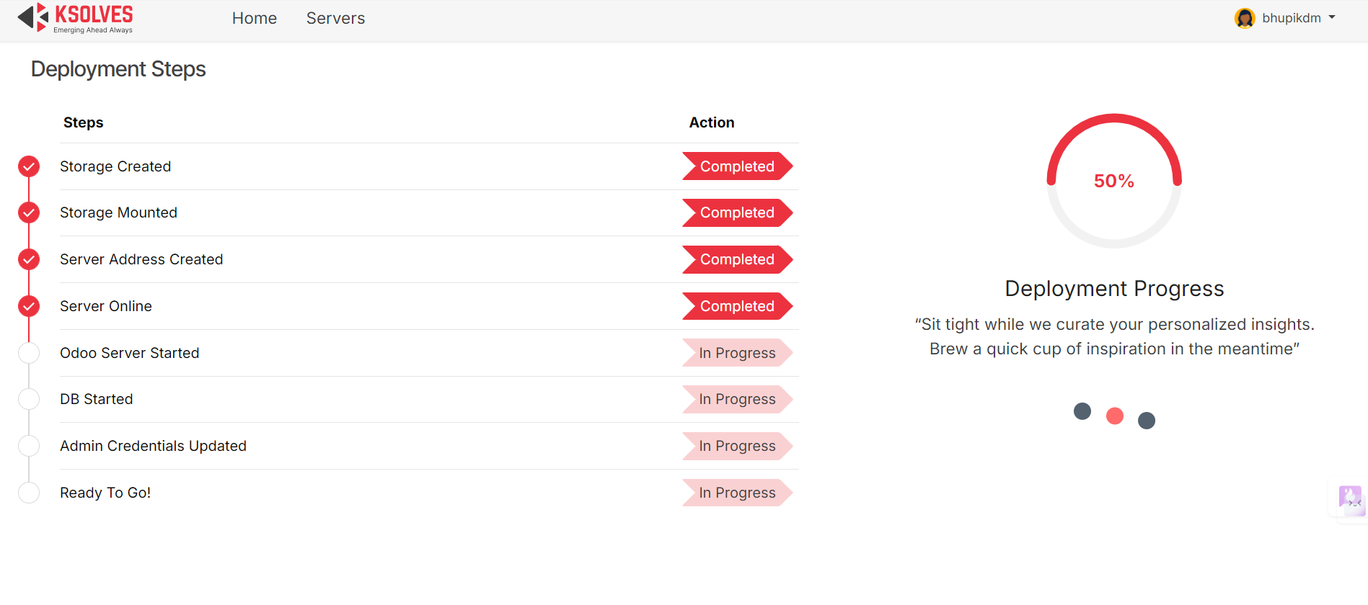Open the Home menu item
This screenshot has height=605, width=1368.
tap(254, 18)
